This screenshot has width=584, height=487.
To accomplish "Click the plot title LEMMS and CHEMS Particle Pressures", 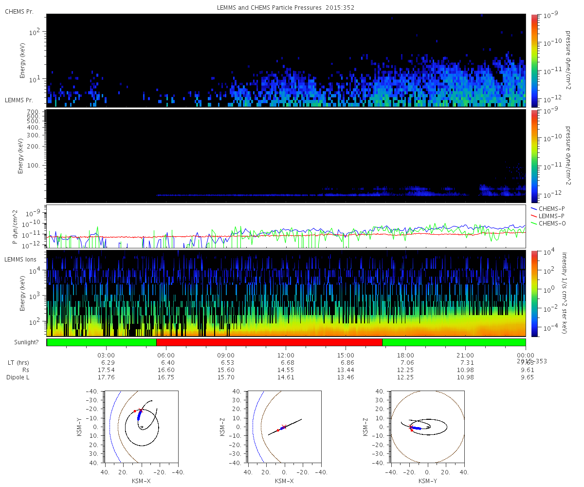I will (x=286, y=8).
